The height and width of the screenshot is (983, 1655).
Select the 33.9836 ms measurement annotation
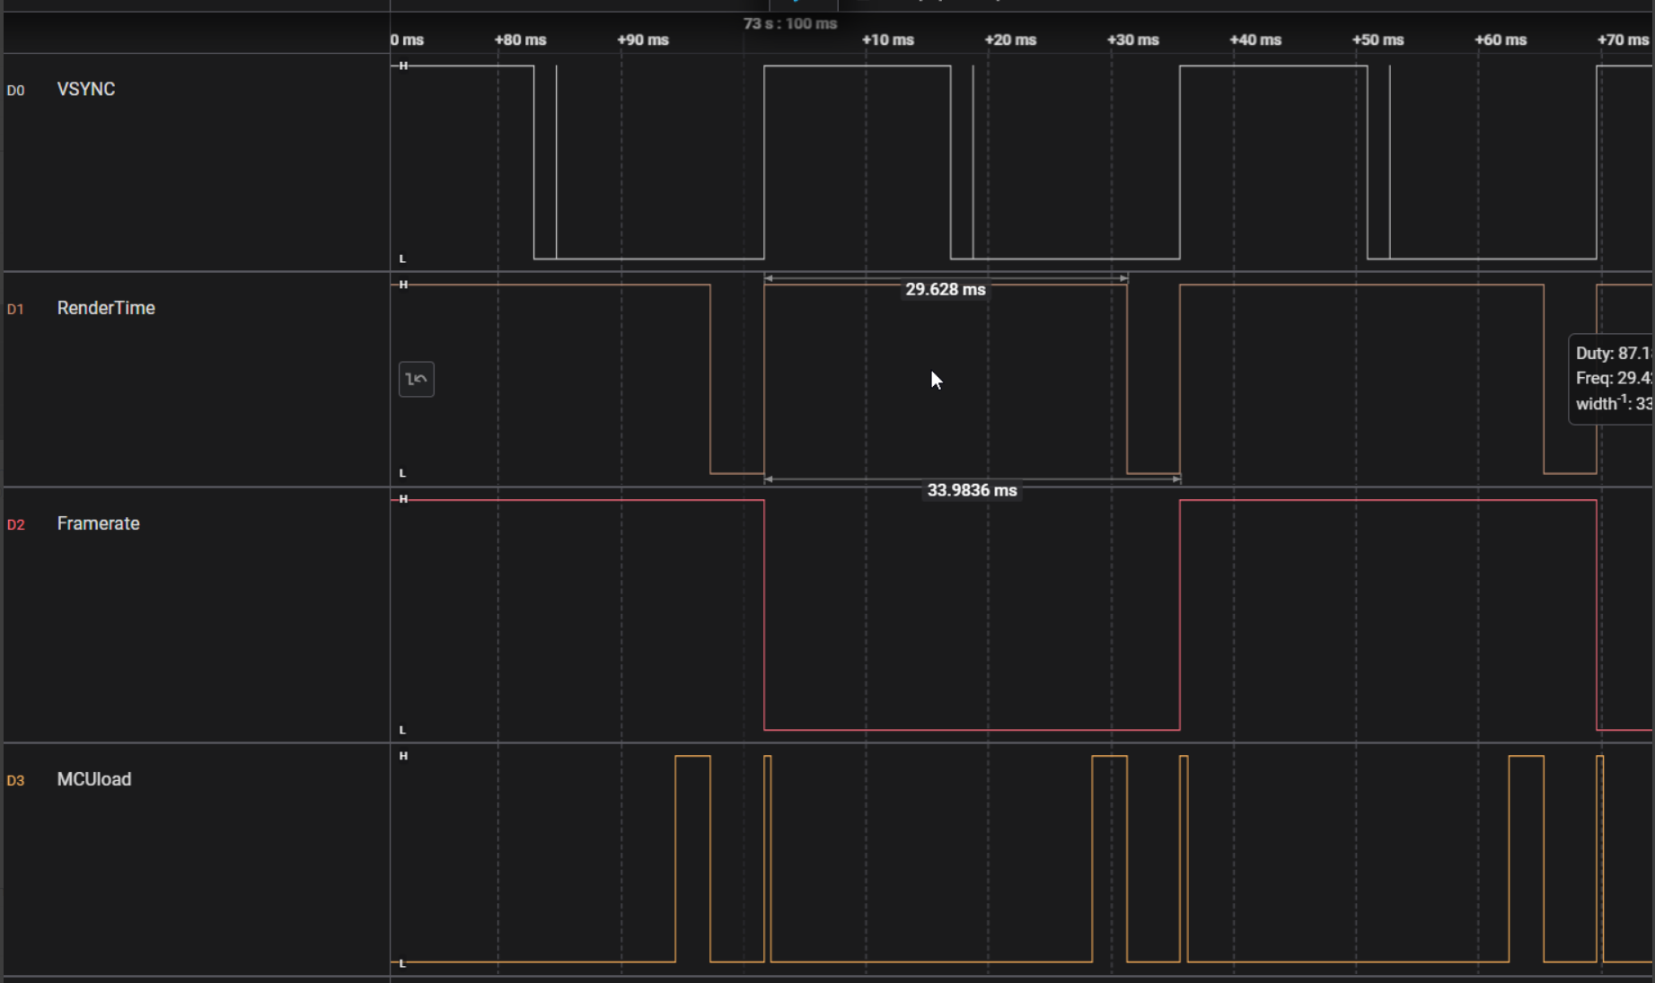[973, 491]
